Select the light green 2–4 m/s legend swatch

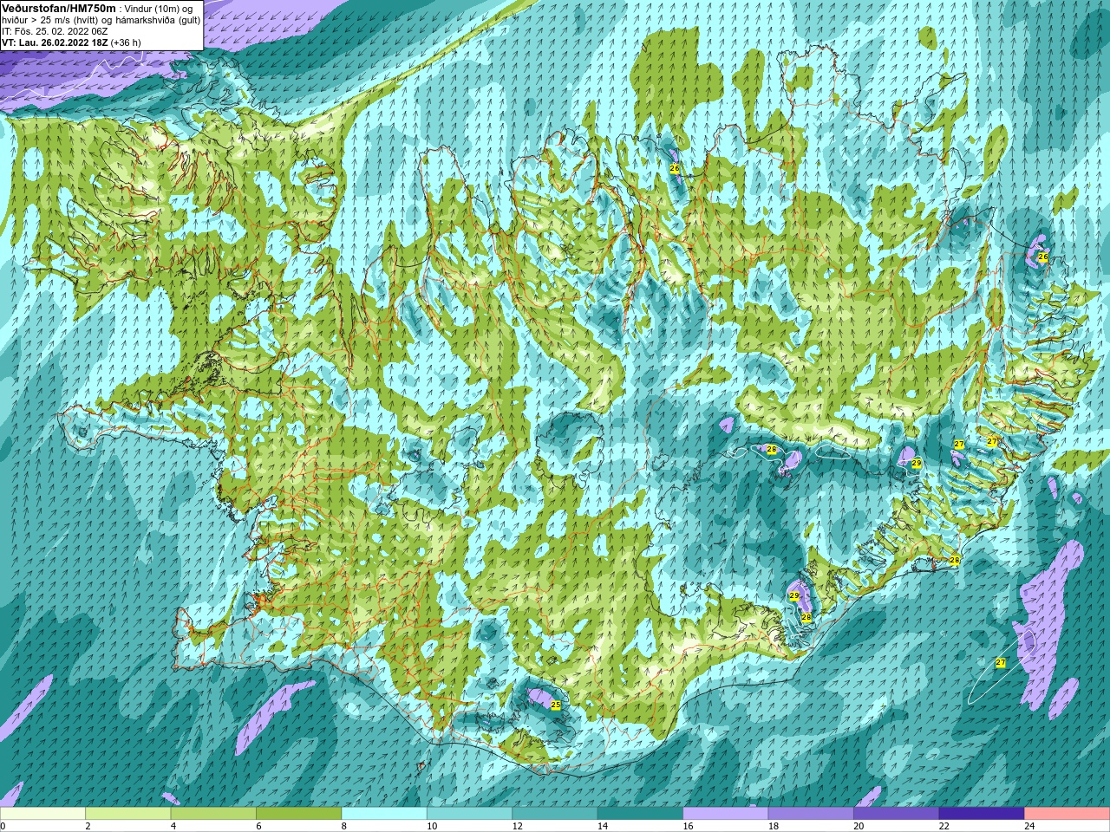[x=127, y=814]
